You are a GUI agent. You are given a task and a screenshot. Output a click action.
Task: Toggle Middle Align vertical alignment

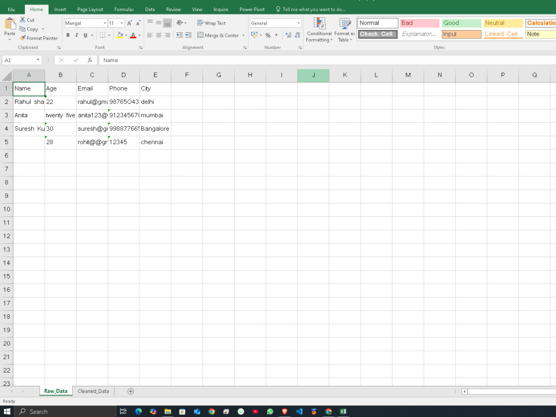(x=158, y=23)
